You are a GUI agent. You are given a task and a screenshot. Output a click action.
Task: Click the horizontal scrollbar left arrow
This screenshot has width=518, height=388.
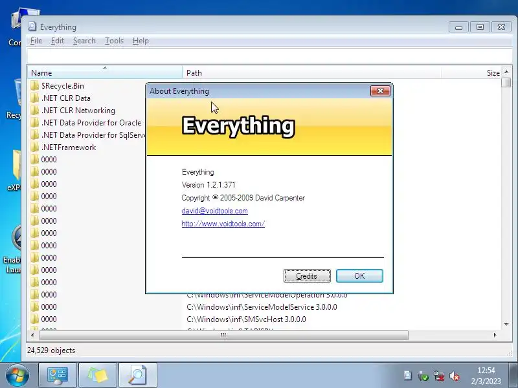(32, 335)
